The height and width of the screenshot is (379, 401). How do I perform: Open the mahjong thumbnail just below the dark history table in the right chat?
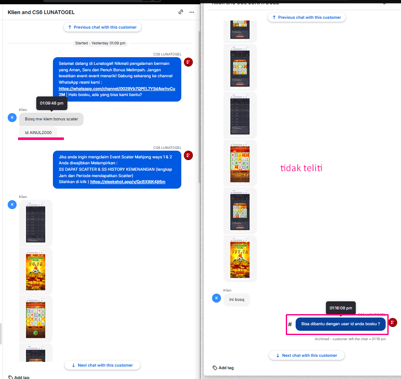click(x=240, y=163)
